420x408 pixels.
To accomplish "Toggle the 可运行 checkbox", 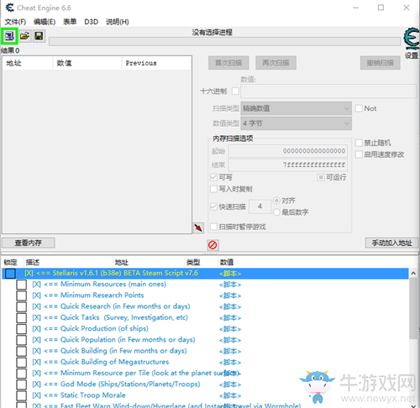I will [x=321, y=177].
